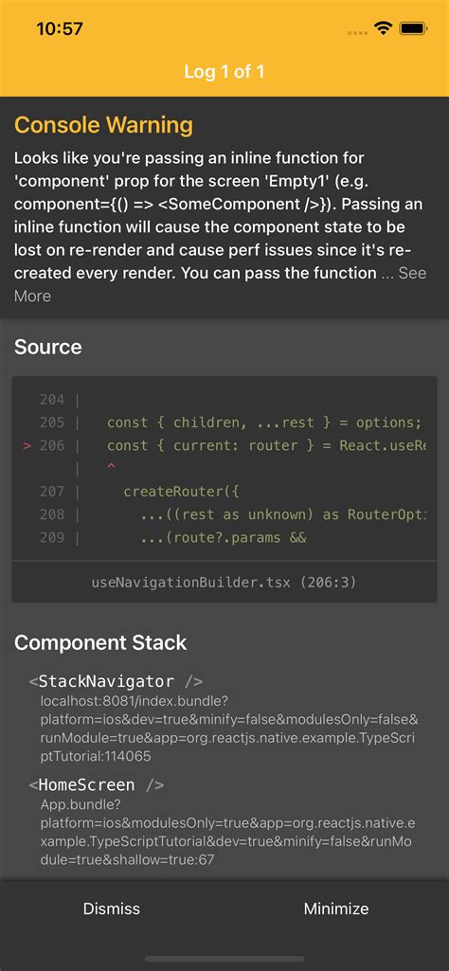Select highlighted code line 206 with React.useRef
This screenshot has height=971, width=449.
(224, 446)
